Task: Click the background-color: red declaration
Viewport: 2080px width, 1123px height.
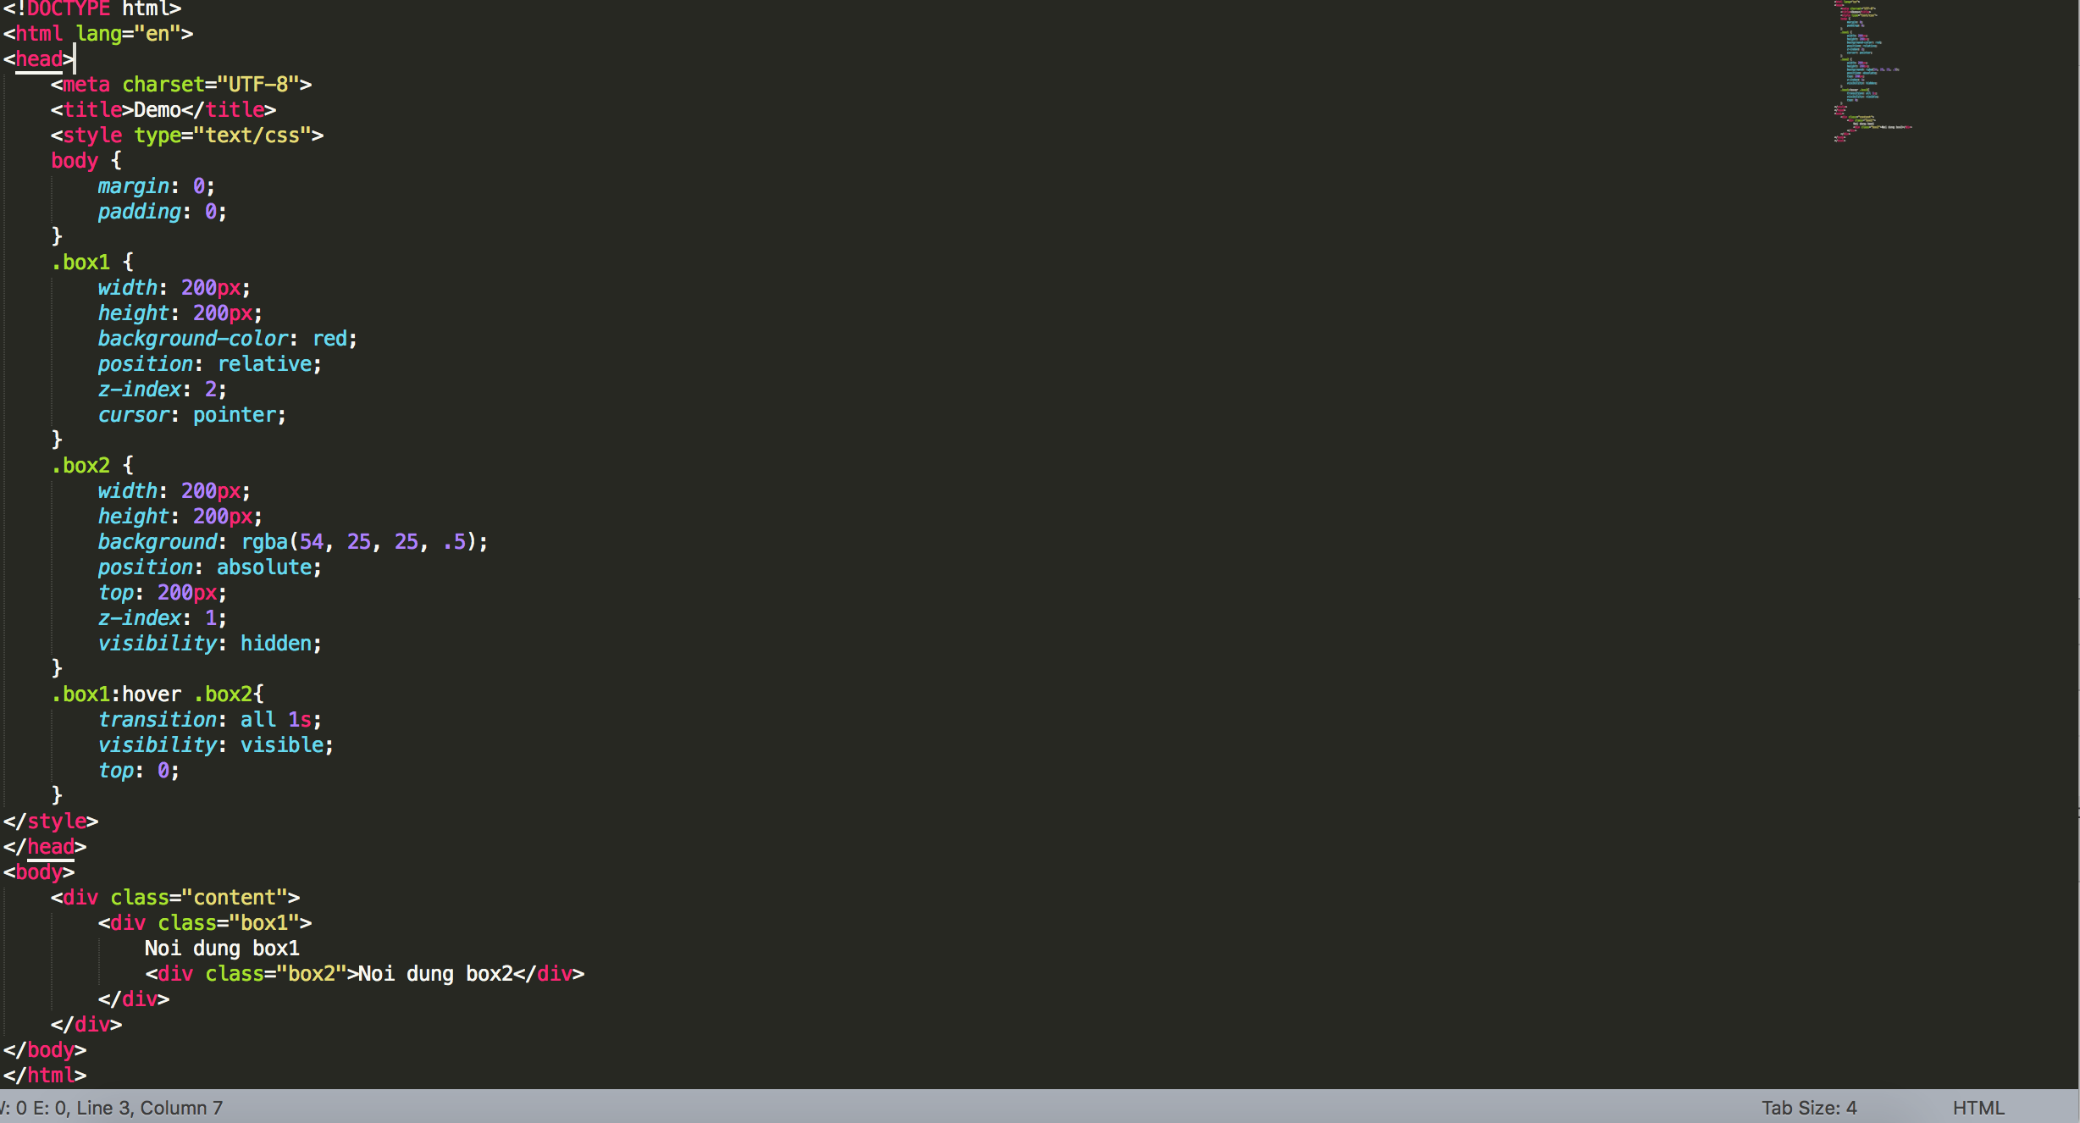Action: tap(227, 339)
